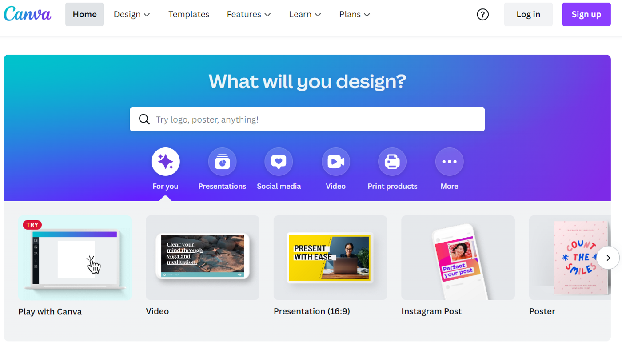Click the Canva logo
Viewport: 622px width, 346px height.
(x=28, y=14)
